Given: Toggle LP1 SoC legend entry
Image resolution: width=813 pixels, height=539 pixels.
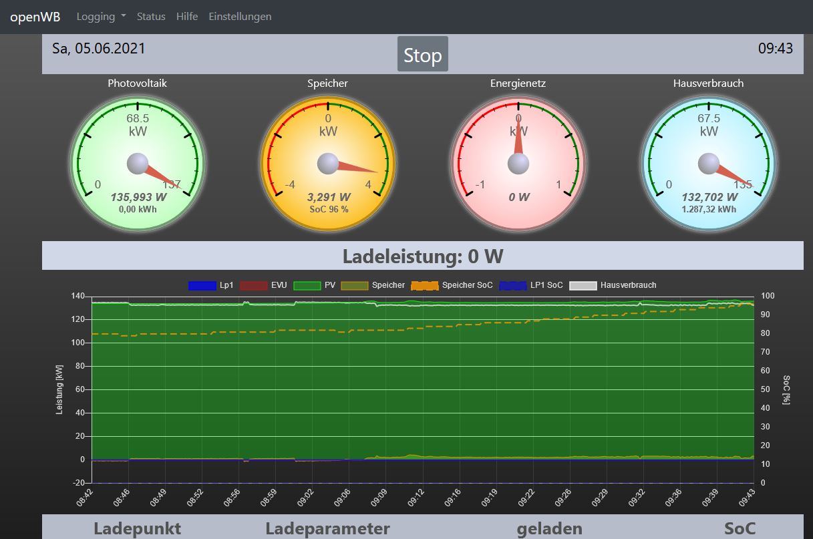Looking at the screenshot, I should pos(531,285).
